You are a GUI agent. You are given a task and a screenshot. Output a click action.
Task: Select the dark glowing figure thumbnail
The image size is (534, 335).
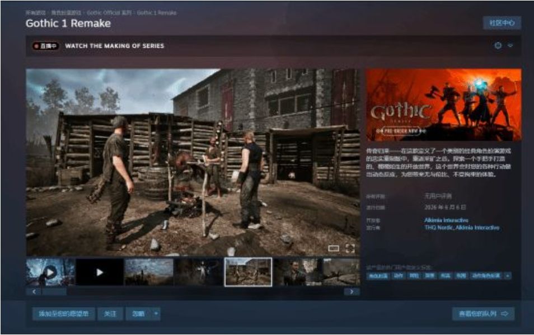[199, 272]
